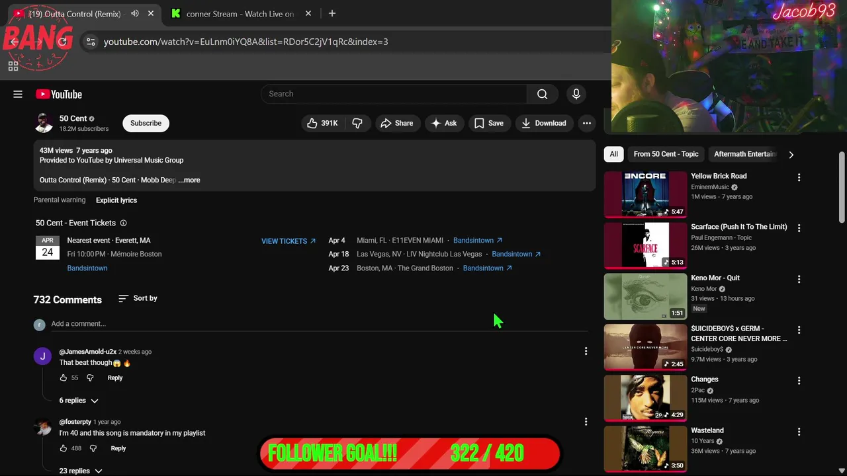Select the All filter chip
The height and width of the screenshot is (476, 847).
coord(614,154)
